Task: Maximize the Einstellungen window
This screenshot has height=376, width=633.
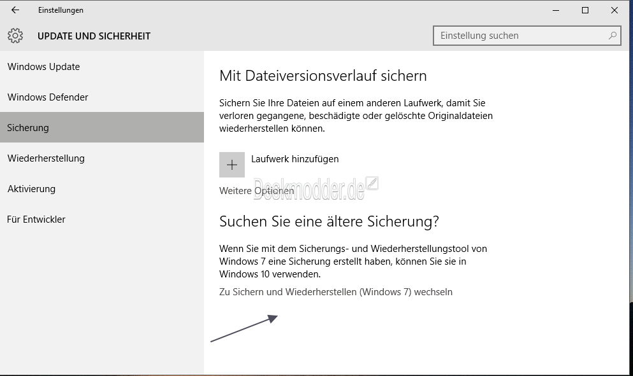Action: click(585, 10)
